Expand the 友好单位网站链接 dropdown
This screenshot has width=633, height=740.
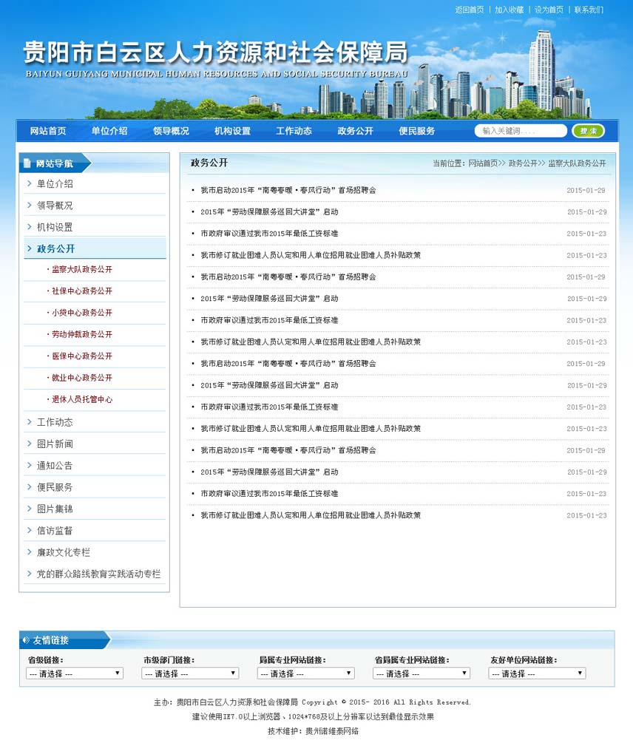pyautogui.click(x=536, y=673)
